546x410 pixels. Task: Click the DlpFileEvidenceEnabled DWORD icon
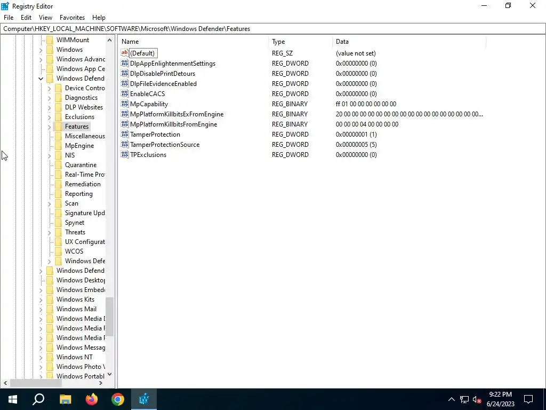[x=124, y=83]
